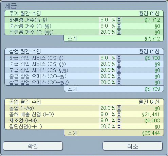Click the §25,444 industrial subtotal
This screenshot has height=156, width=168.
point(151,133)
